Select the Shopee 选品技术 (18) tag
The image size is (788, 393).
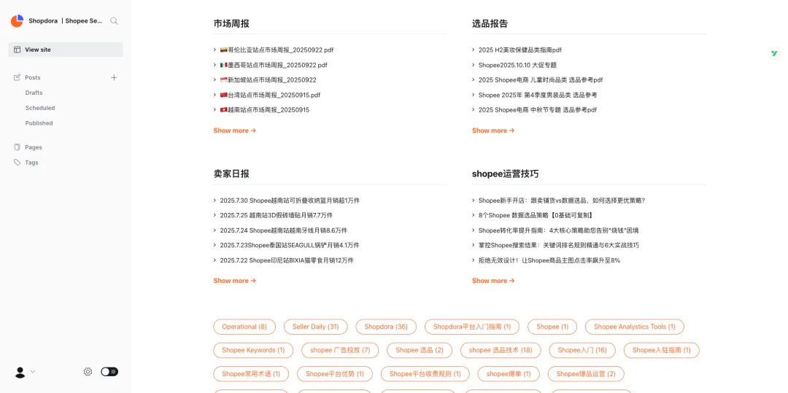pos(501,350)
